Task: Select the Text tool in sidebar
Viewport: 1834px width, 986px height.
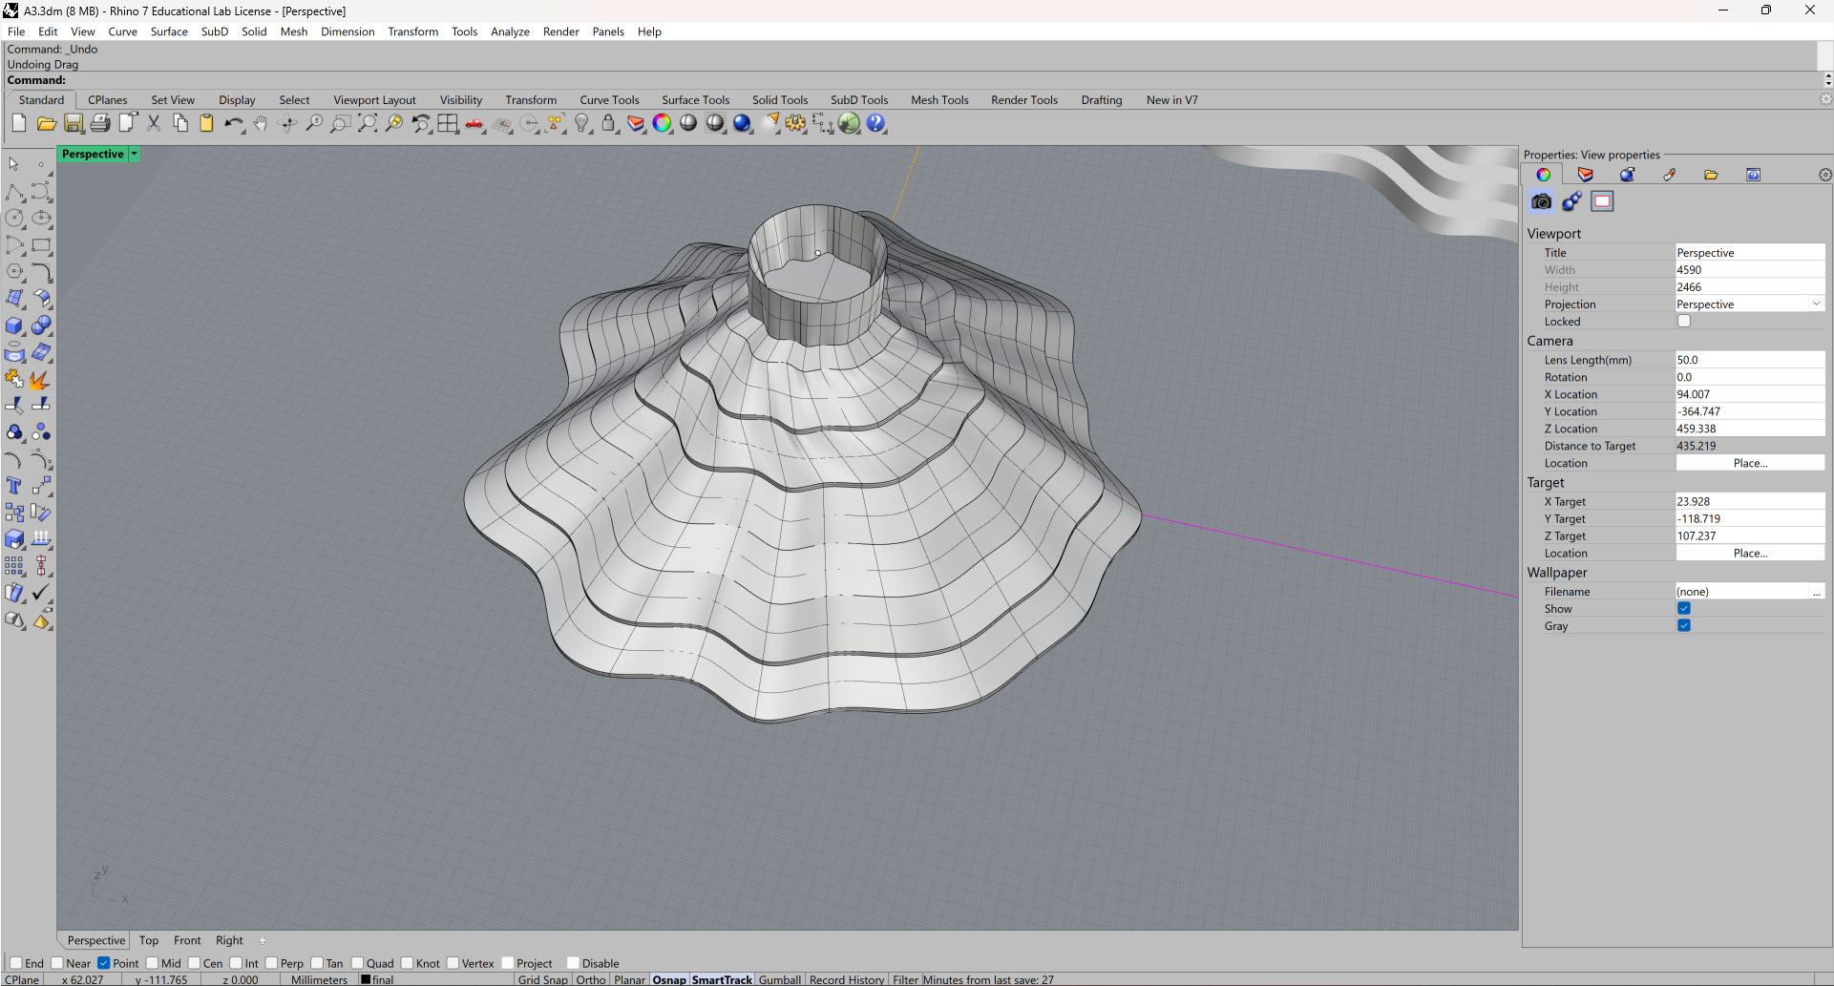Action: [x=14, y=486]
